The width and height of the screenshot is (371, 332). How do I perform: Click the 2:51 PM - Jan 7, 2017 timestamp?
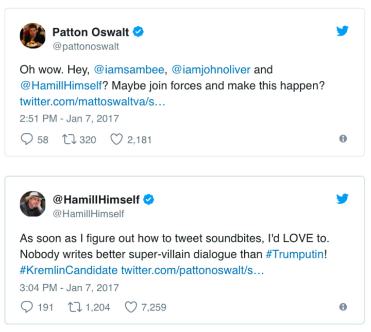click(x=69, y=118)
